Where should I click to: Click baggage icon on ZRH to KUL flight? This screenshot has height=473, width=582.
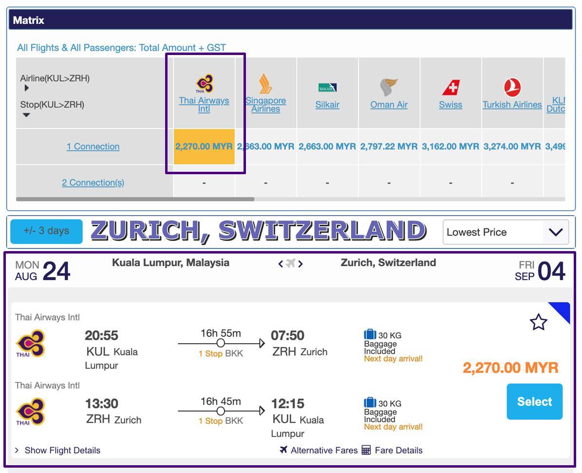pos(370,402)
